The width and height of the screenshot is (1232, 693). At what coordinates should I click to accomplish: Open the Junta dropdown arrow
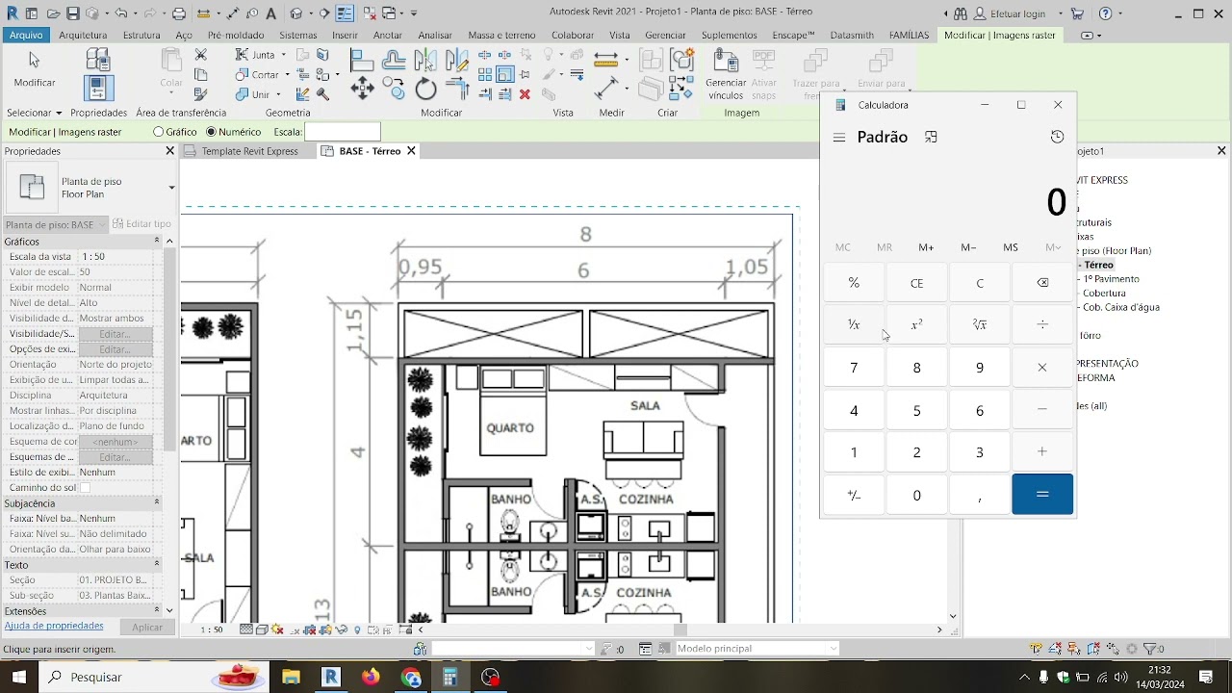(x=284, y=55)
